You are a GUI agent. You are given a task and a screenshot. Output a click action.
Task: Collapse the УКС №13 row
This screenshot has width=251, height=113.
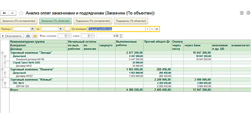click(5, 83)
